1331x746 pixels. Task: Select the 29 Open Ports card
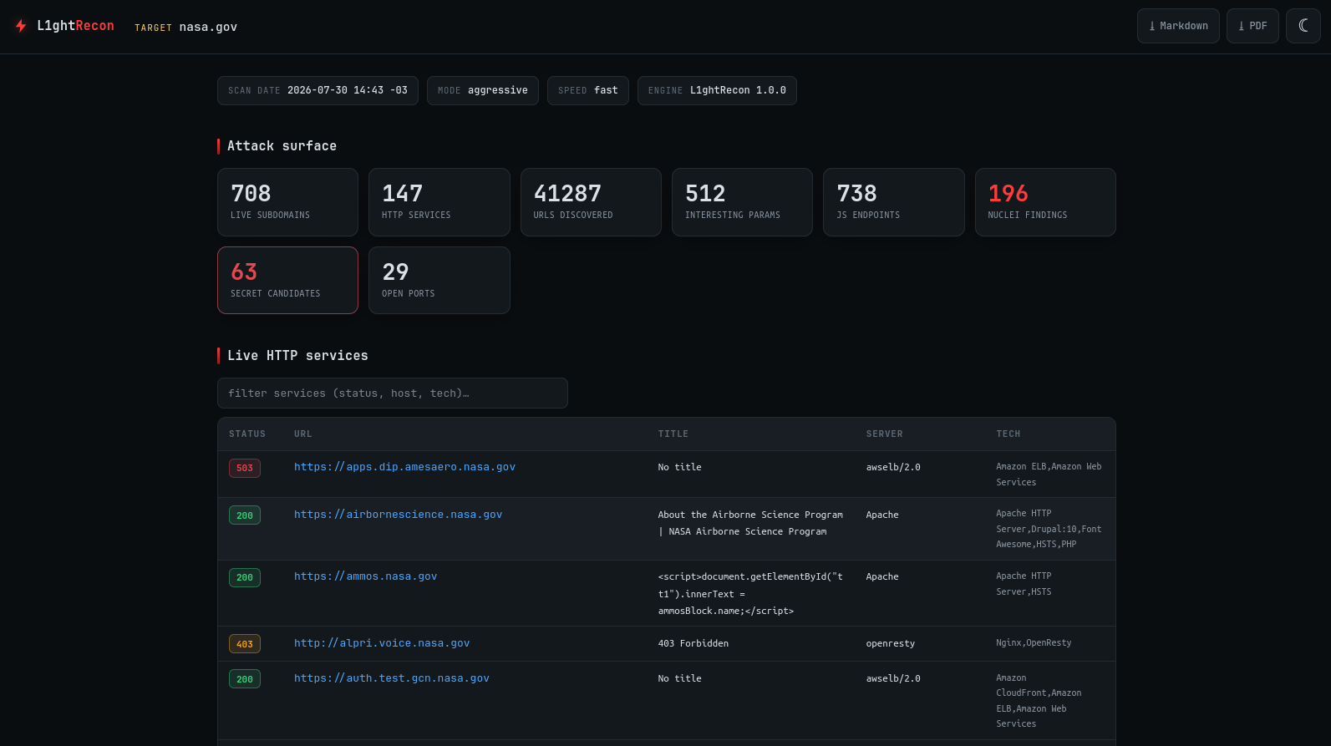[439, 281]
